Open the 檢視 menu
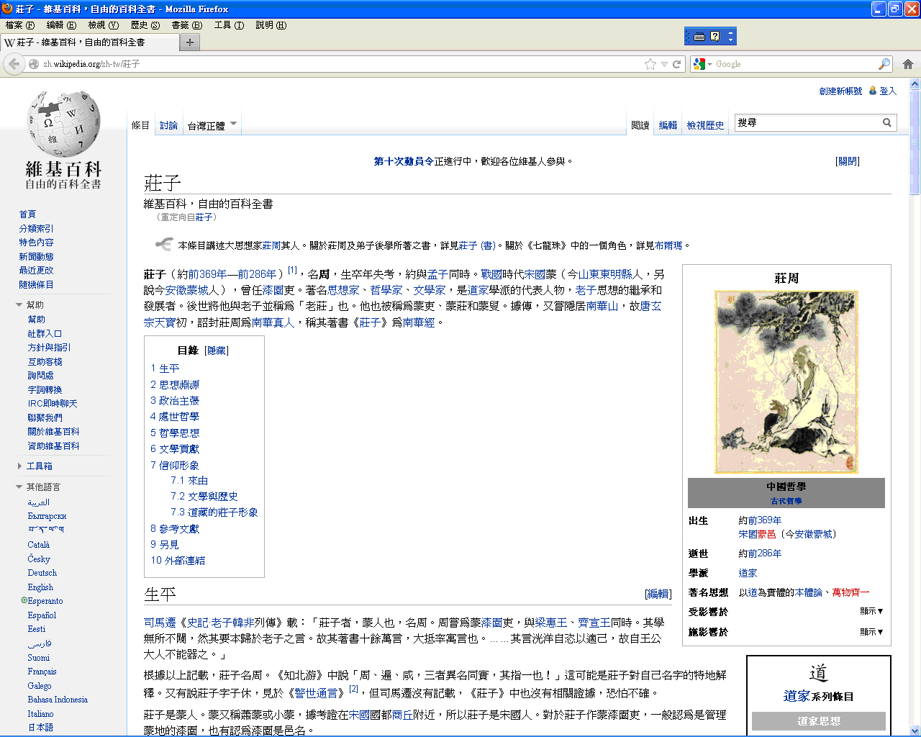This screenshot has height=737, width=921. pyautogui.click(x=103, y=25)
